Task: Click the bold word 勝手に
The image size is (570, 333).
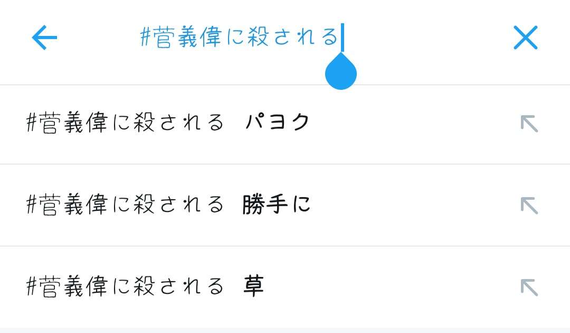Action: 276,204
